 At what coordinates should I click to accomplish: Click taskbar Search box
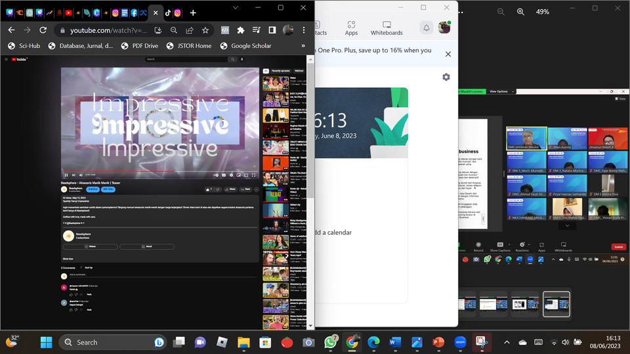(x=112, y=342)
